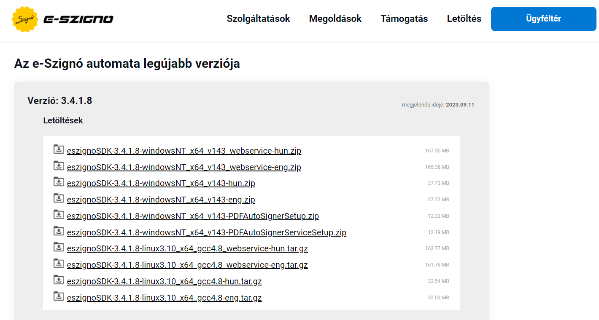
Task: Open the Letöltés menu
Action: coord(464,19)
